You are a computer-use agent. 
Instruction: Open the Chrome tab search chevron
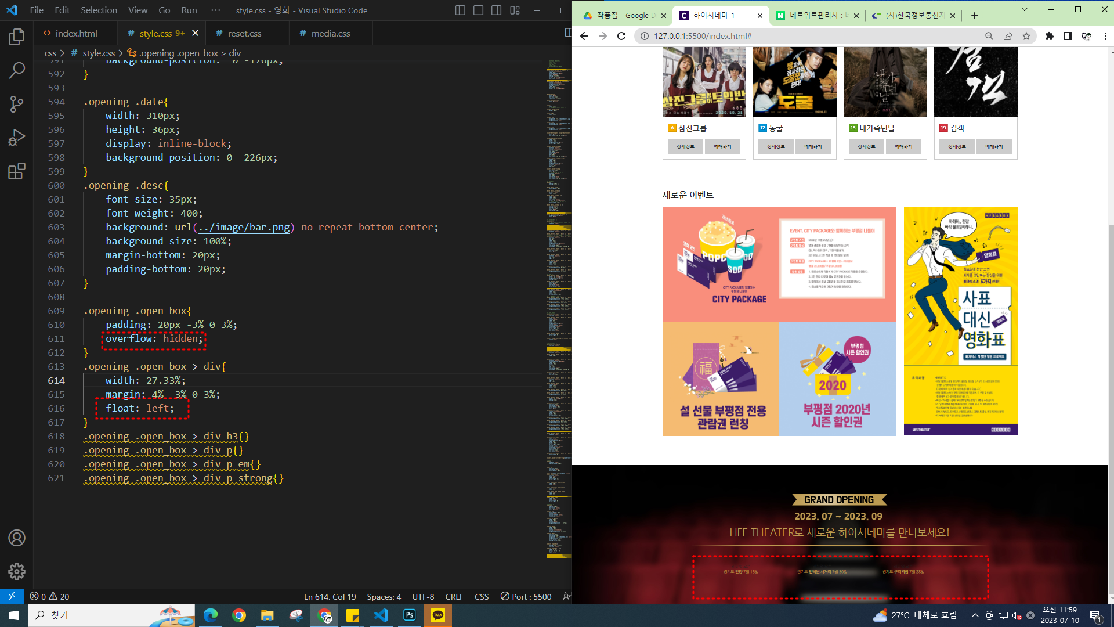pyautogui.click(x=1024, y=10)
